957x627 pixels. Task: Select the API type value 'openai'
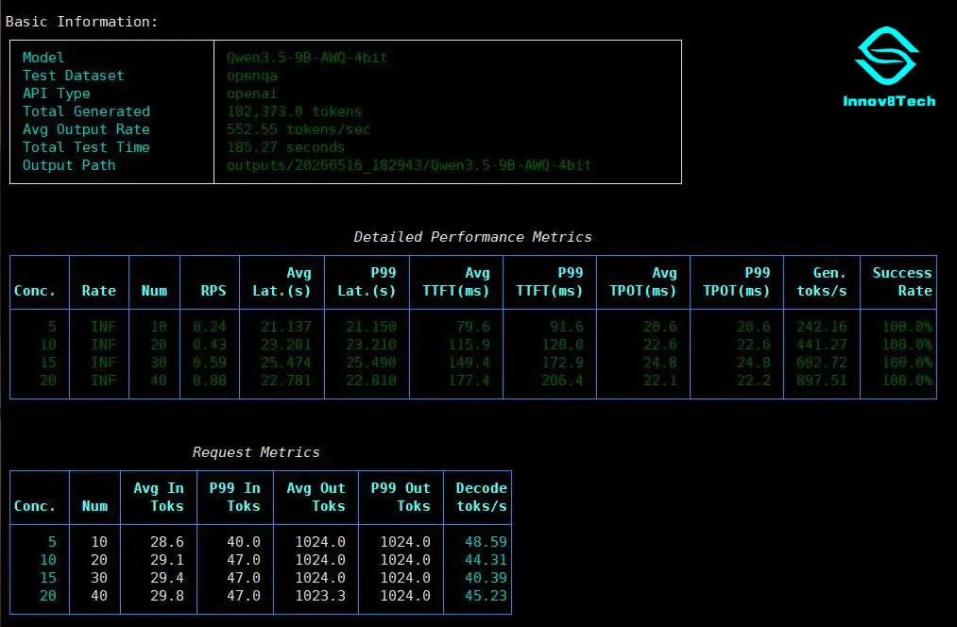coord(251,93)
